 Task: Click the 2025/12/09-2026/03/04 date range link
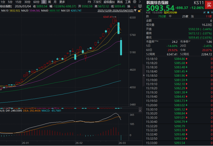coord(115,11)
